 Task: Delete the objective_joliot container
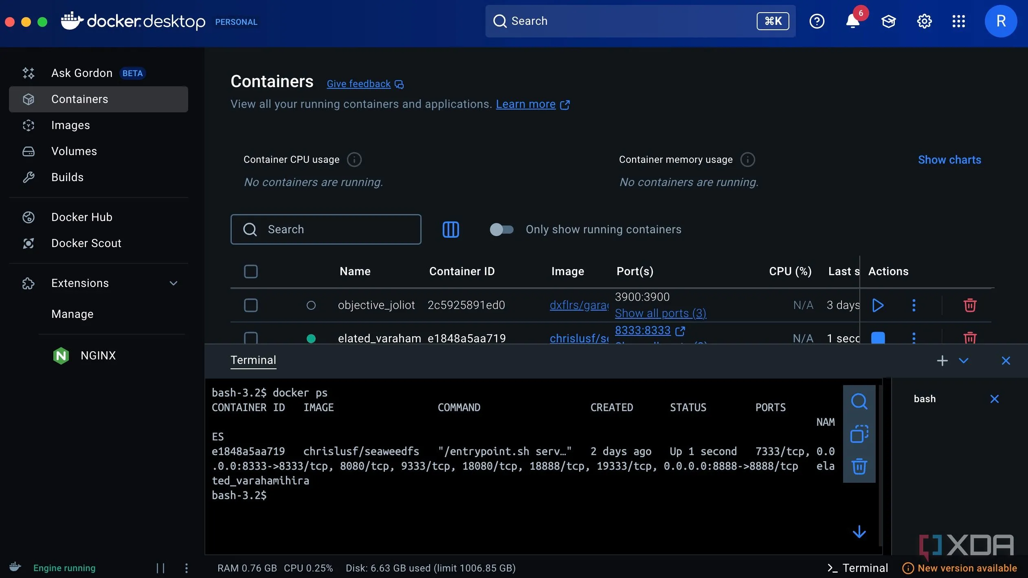pos(970,305)
